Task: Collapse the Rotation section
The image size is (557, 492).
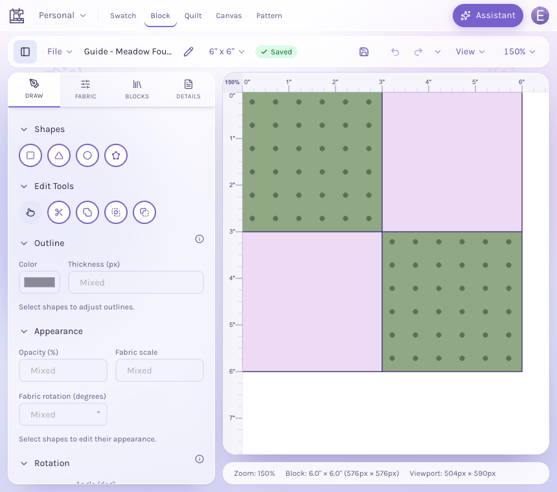Action: tap(24, 464)
